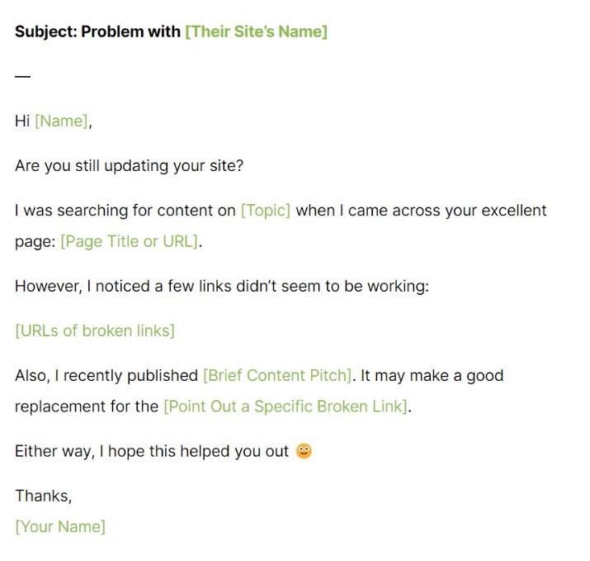Image resolution: width=590 pixels, height=561 pixels.
Task: Select the [Name] greeting placeholder
Action: 63,121
